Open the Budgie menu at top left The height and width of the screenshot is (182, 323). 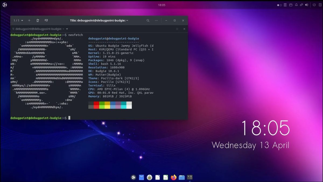pos(5,5)
